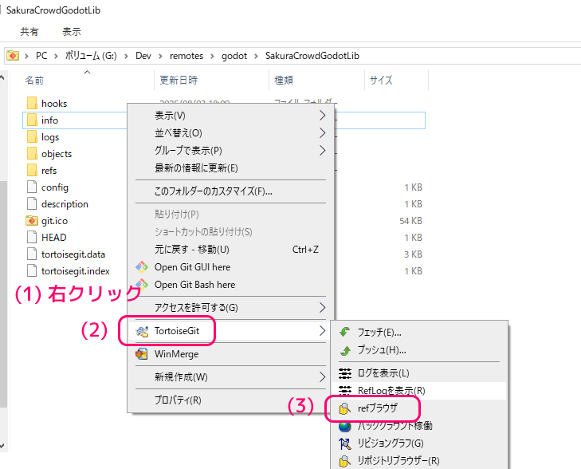581x469 pixels.
Task: Click the TortoiseGit turtle icon in context menu
Action: [142, 330]
